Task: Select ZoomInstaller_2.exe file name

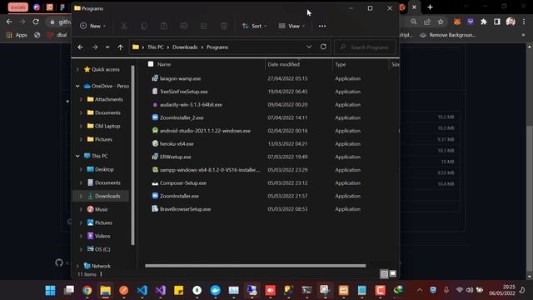Action: click(x=182, y=117)
